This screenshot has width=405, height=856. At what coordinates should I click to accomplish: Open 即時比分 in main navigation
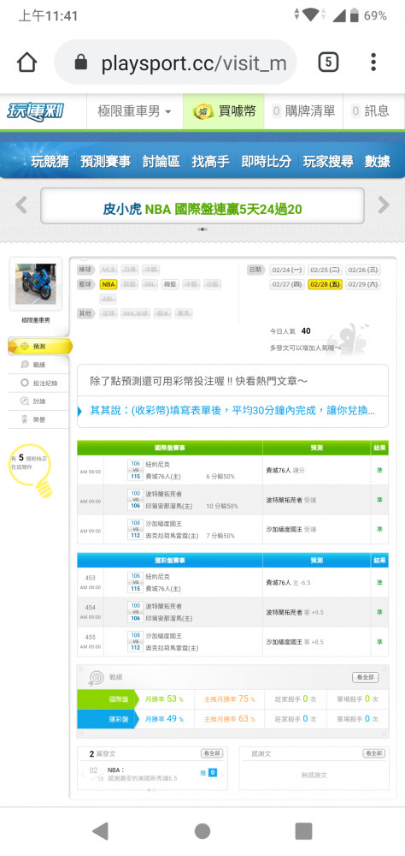click(x=266, y=162)
